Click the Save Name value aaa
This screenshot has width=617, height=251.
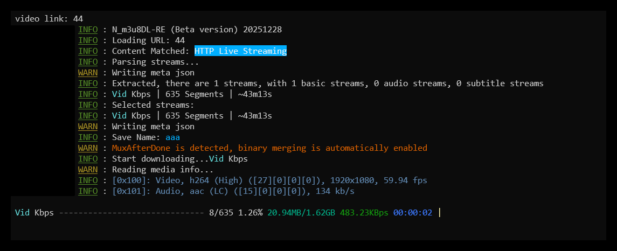(173, 137)
